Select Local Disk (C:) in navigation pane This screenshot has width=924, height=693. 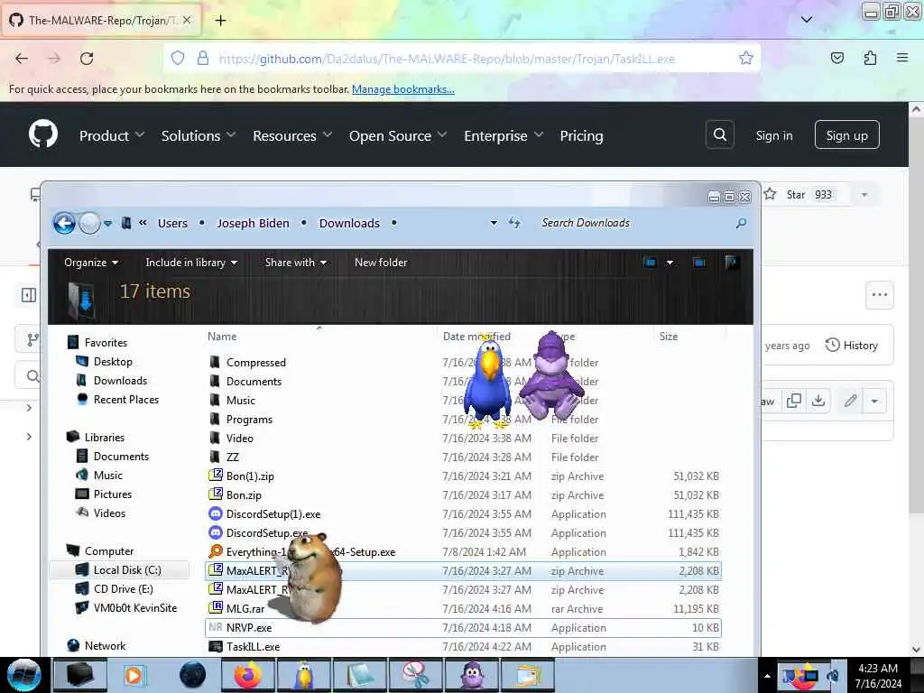tap(120, 570)
